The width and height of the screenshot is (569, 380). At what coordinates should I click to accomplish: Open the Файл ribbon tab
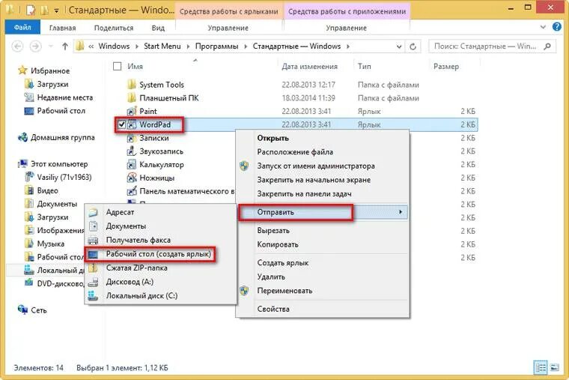point(22,28)
